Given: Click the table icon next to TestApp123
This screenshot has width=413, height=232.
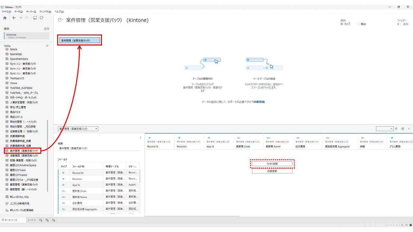Looking at the screenshot, I should 7,78.
